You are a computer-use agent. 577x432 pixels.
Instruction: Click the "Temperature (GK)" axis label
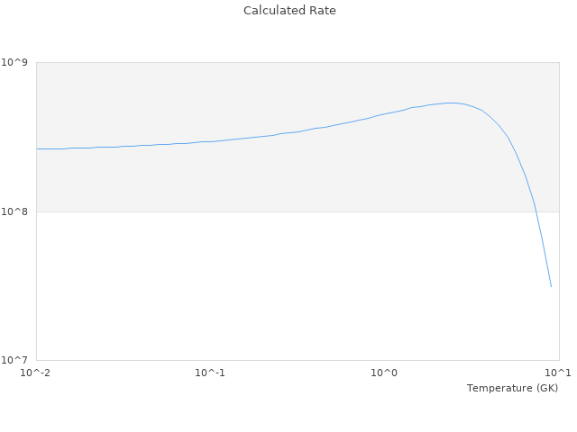click(x=512, y=388)
